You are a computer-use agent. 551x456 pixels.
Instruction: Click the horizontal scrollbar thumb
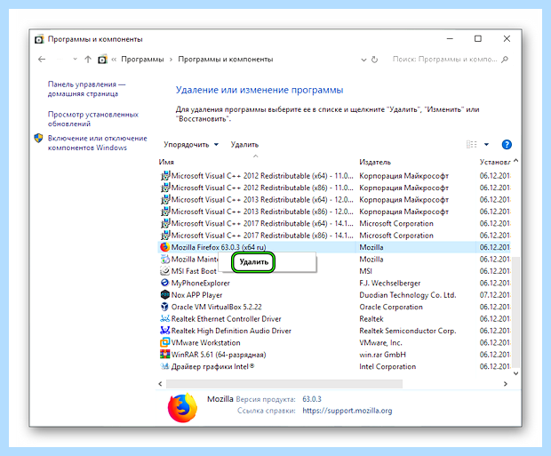tap(284, 384)
